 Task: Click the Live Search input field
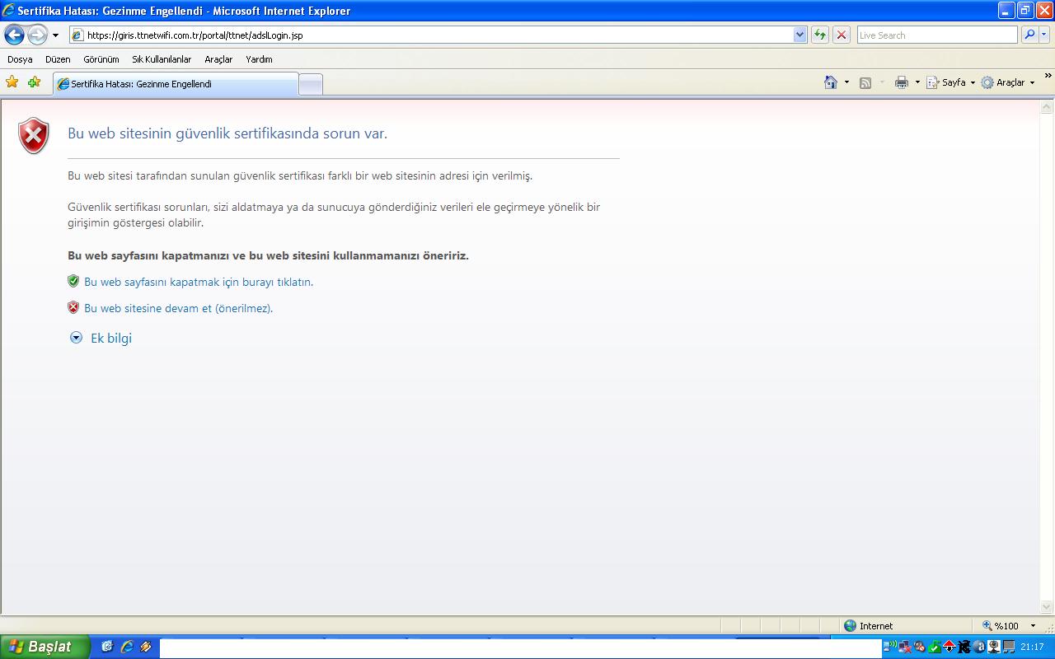[936, 35]
